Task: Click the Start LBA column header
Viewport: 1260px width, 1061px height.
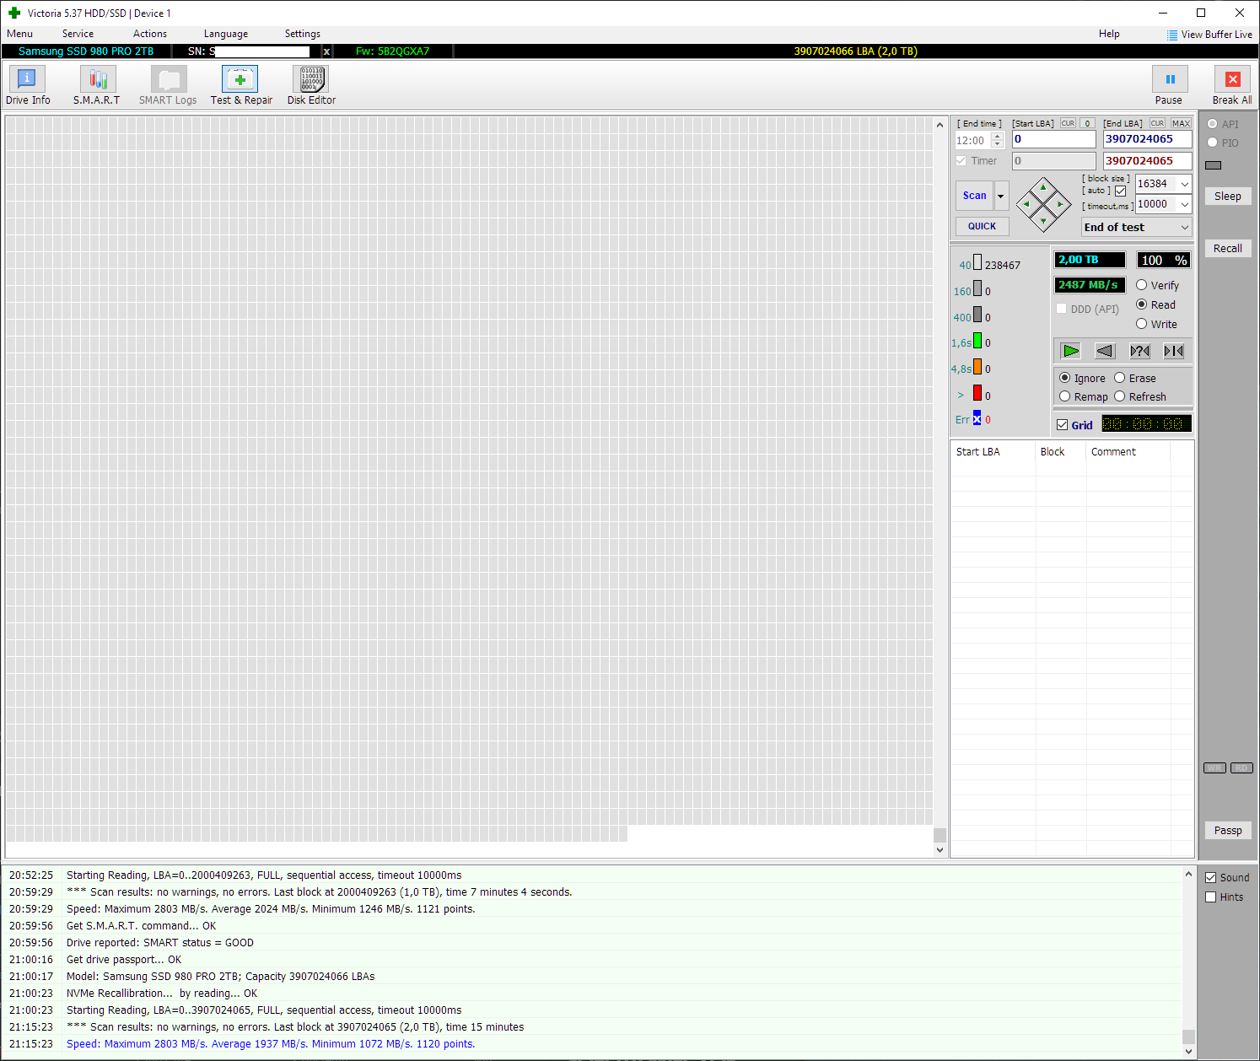Action: tap(993, 452)
